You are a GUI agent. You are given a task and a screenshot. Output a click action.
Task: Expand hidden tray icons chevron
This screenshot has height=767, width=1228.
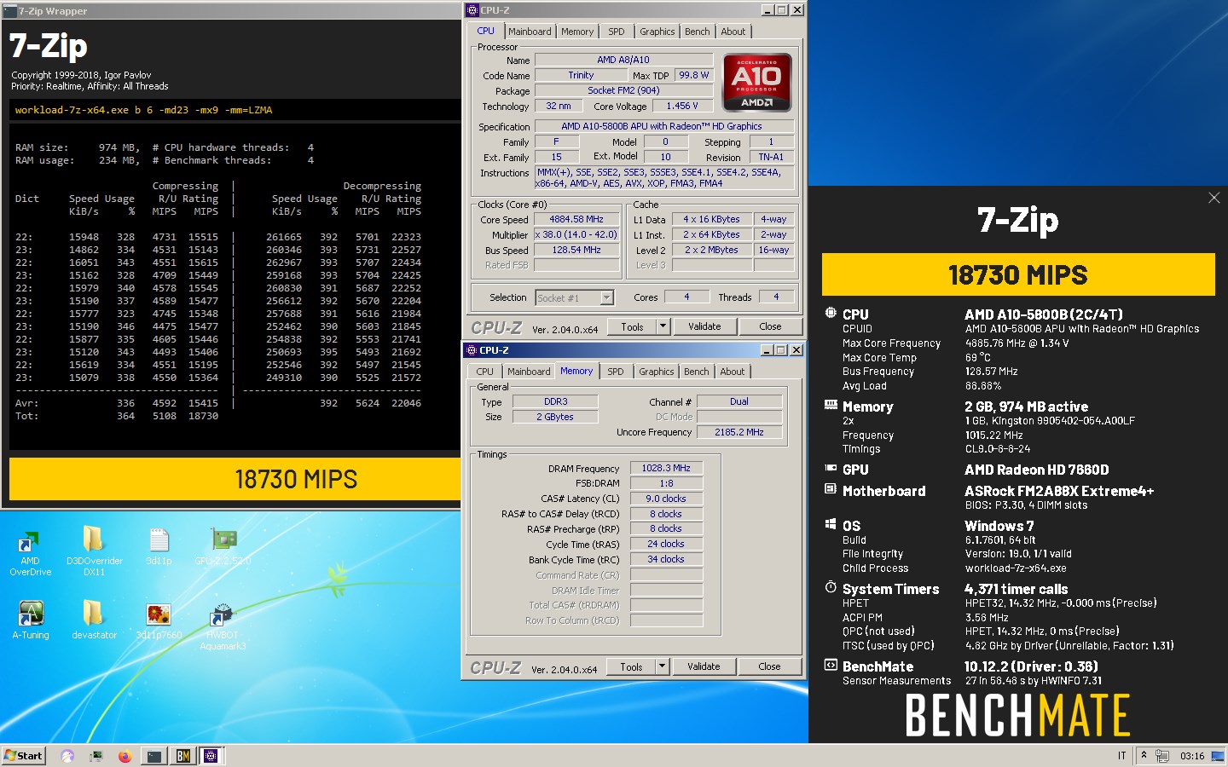click(x=1144, y=755)
